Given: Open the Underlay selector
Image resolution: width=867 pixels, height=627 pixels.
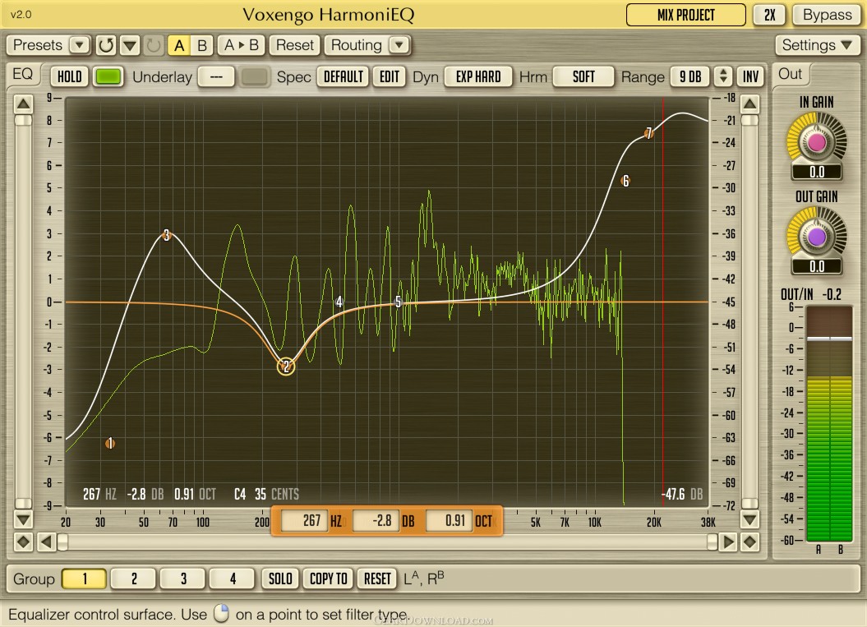Looking at the screenshot, I should point(216,77).
